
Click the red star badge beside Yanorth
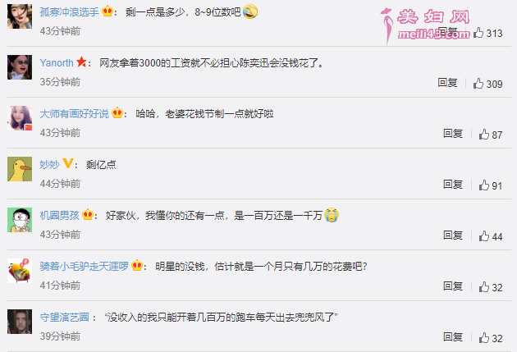click(x=81, y=62)
